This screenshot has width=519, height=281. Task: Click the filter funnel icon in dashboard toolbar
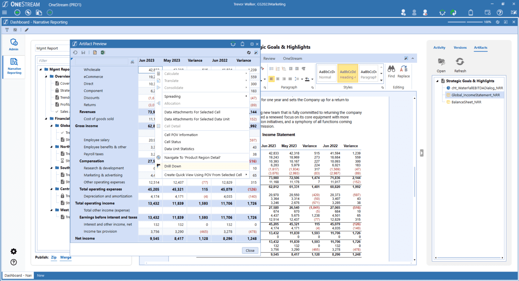(7, 30)
